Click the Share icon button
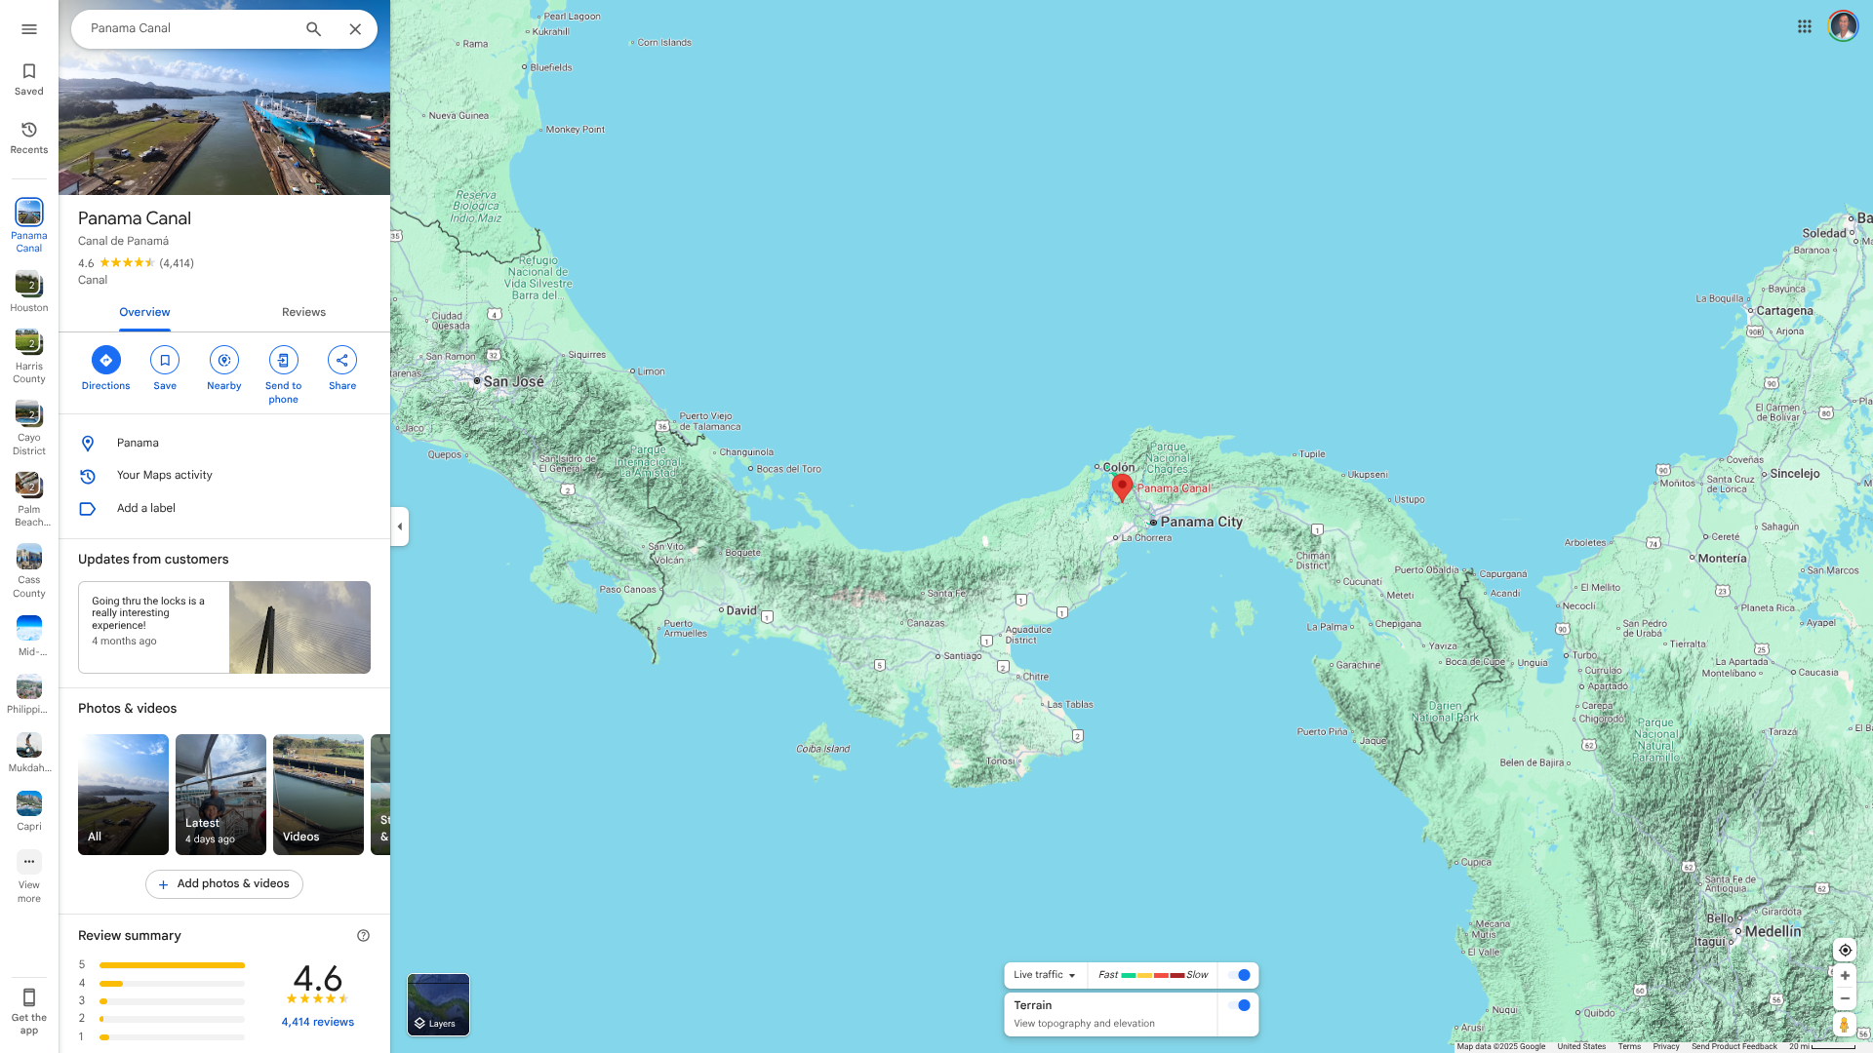1873x1053 pixels. (x=342, y=361)
